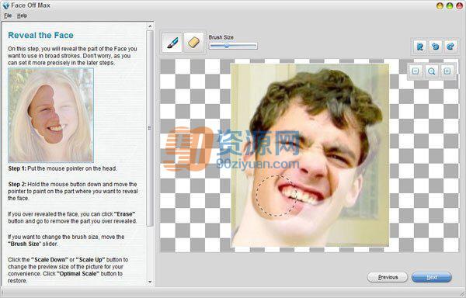
Task: Click the Redo arrow icon
Action: [450, 47]
